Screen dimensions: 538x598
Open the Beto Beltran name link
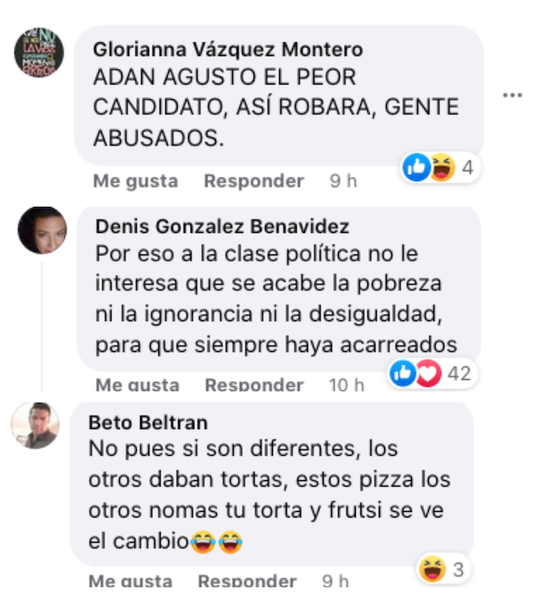coord(148,423)
